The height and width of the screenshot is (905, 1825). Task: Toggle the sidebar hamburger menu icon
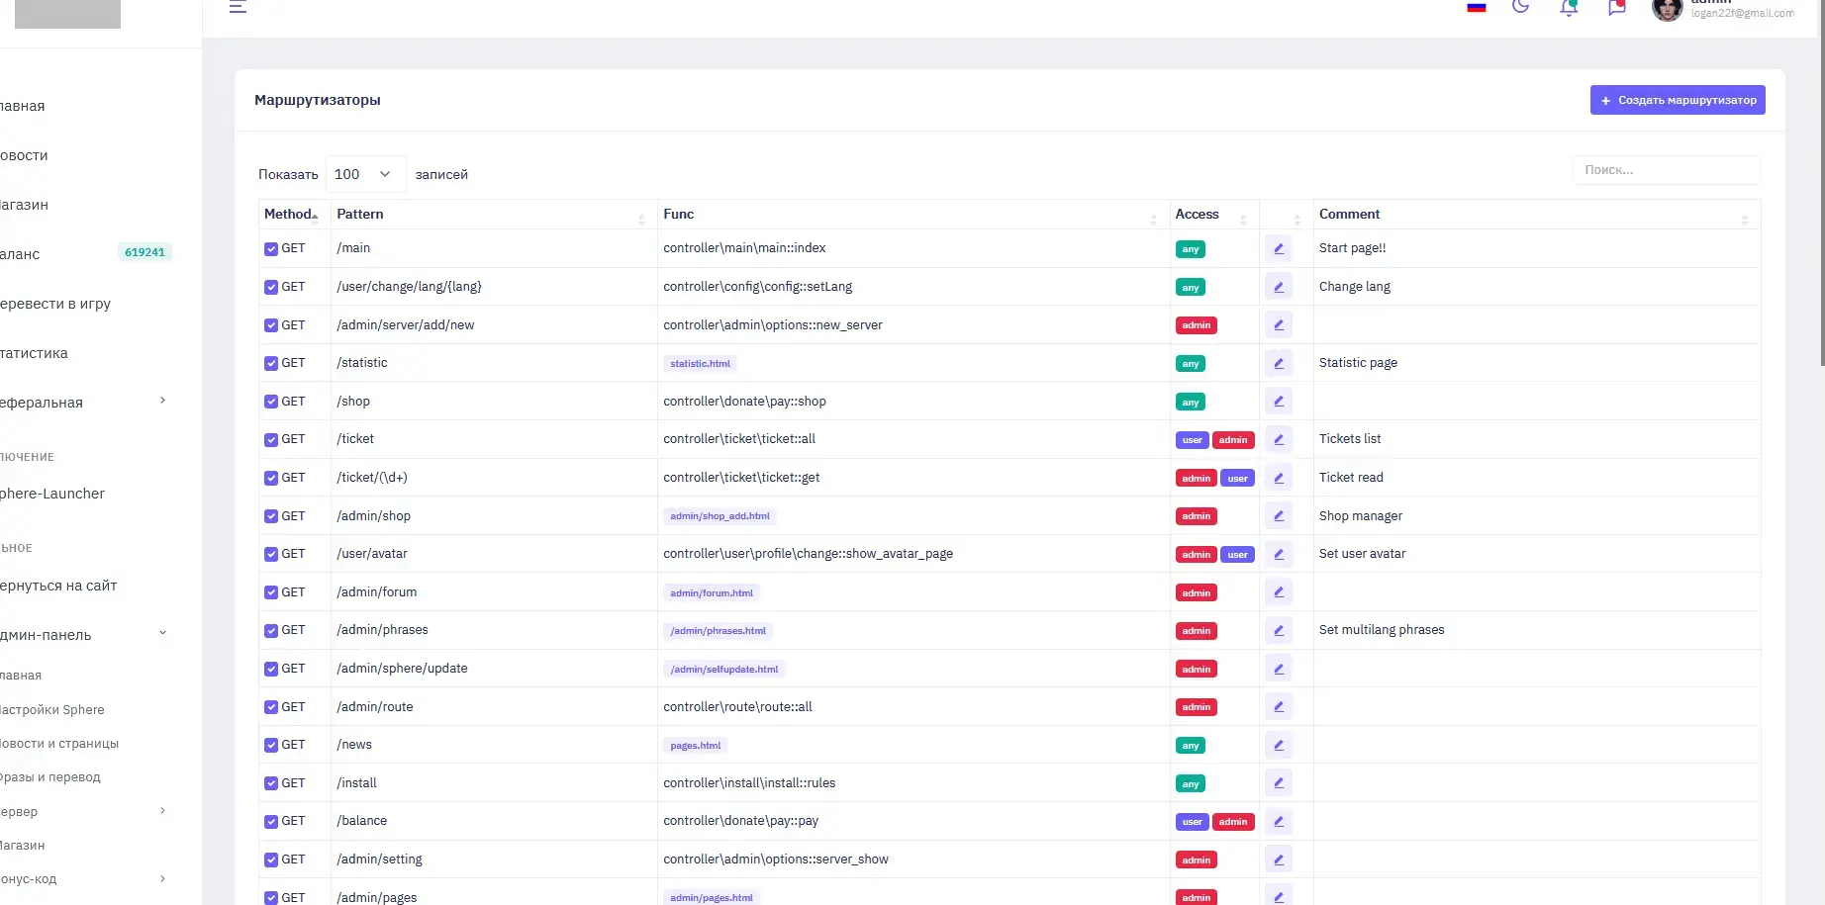(x=238, y=6)
